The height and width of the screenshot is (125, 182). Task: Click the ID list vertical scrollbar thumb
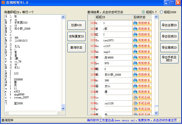(x=63, y=105)
